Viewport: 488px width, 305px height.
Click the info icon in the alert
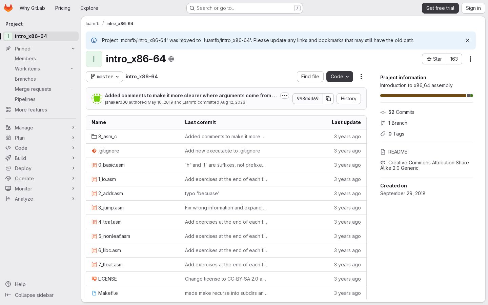coord(94,40)
